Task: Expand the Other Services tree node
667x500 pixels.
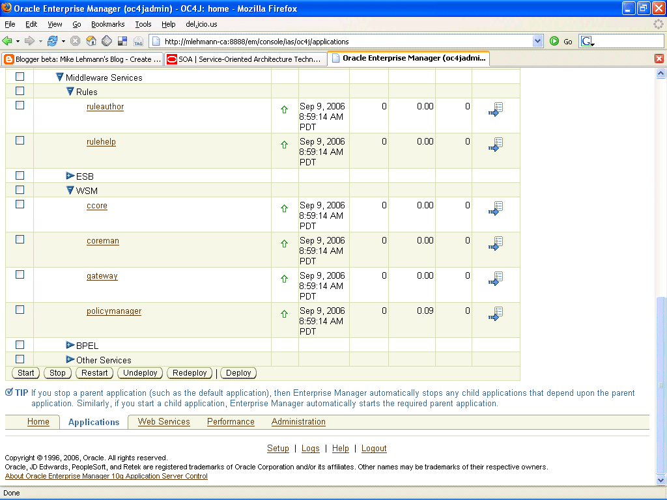Action: [70, 359]
